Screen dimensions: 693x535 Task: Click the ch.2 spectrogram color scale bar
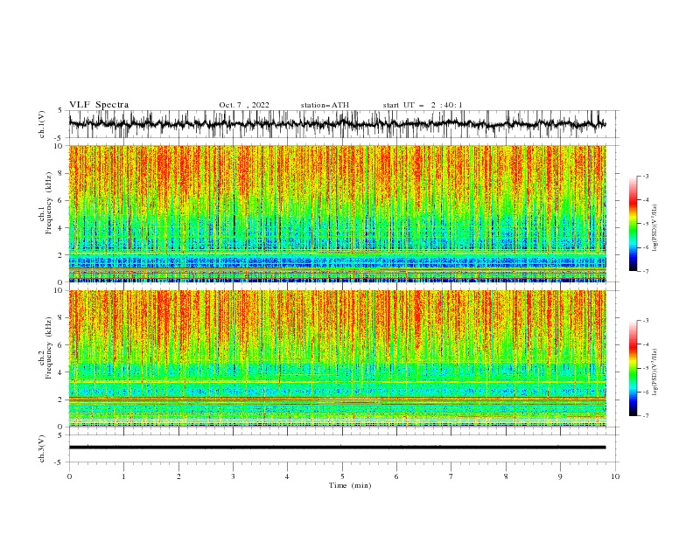click(x=633, y=368)
